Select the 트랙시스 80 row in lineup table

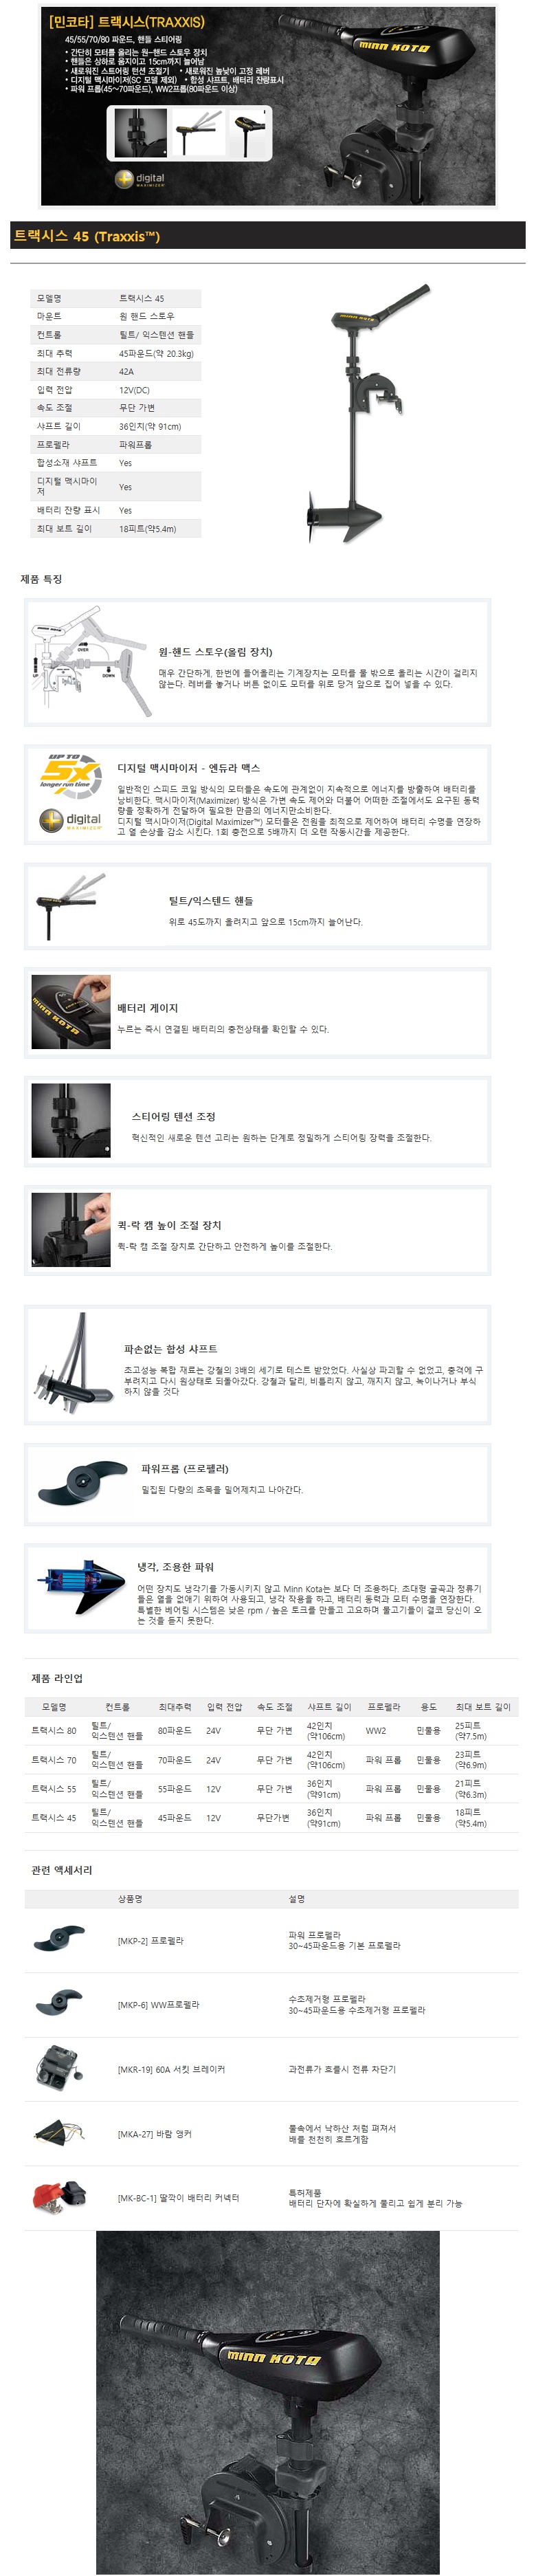(x=271, y=1730)
